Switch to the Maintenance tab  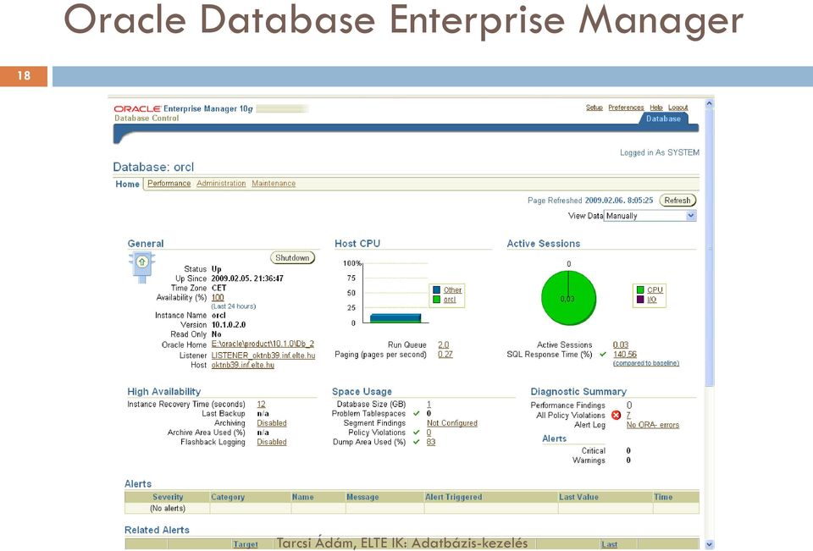[x=274, y=184]
